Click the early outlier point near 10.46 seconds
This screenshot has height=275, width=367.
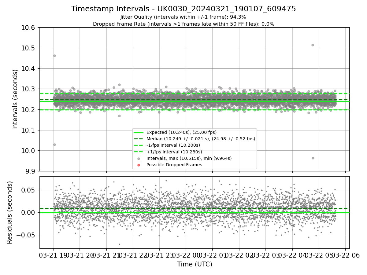point(54,56)
